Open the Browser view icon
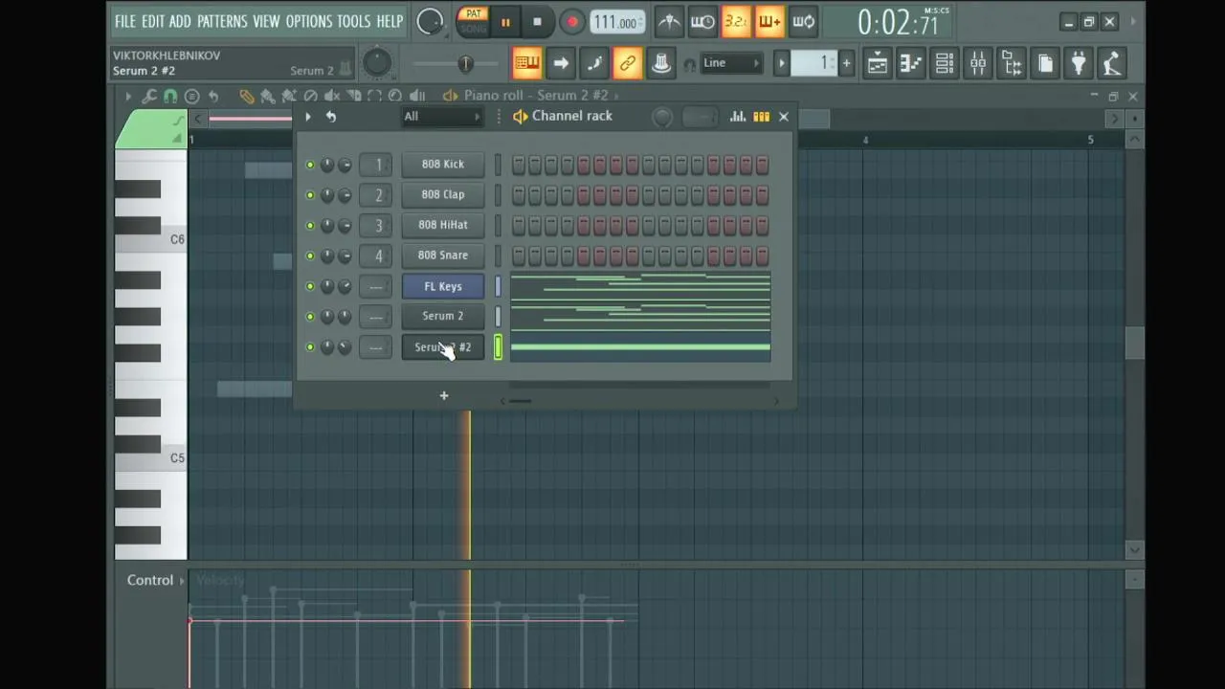 pyautogui.click(x=1011, y=64)
